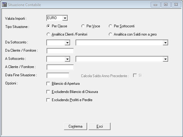This screenshot has width=183, height=137.
Task: Check Escludendo Profitti e Perdite
Action: click(x=48, y=100)
